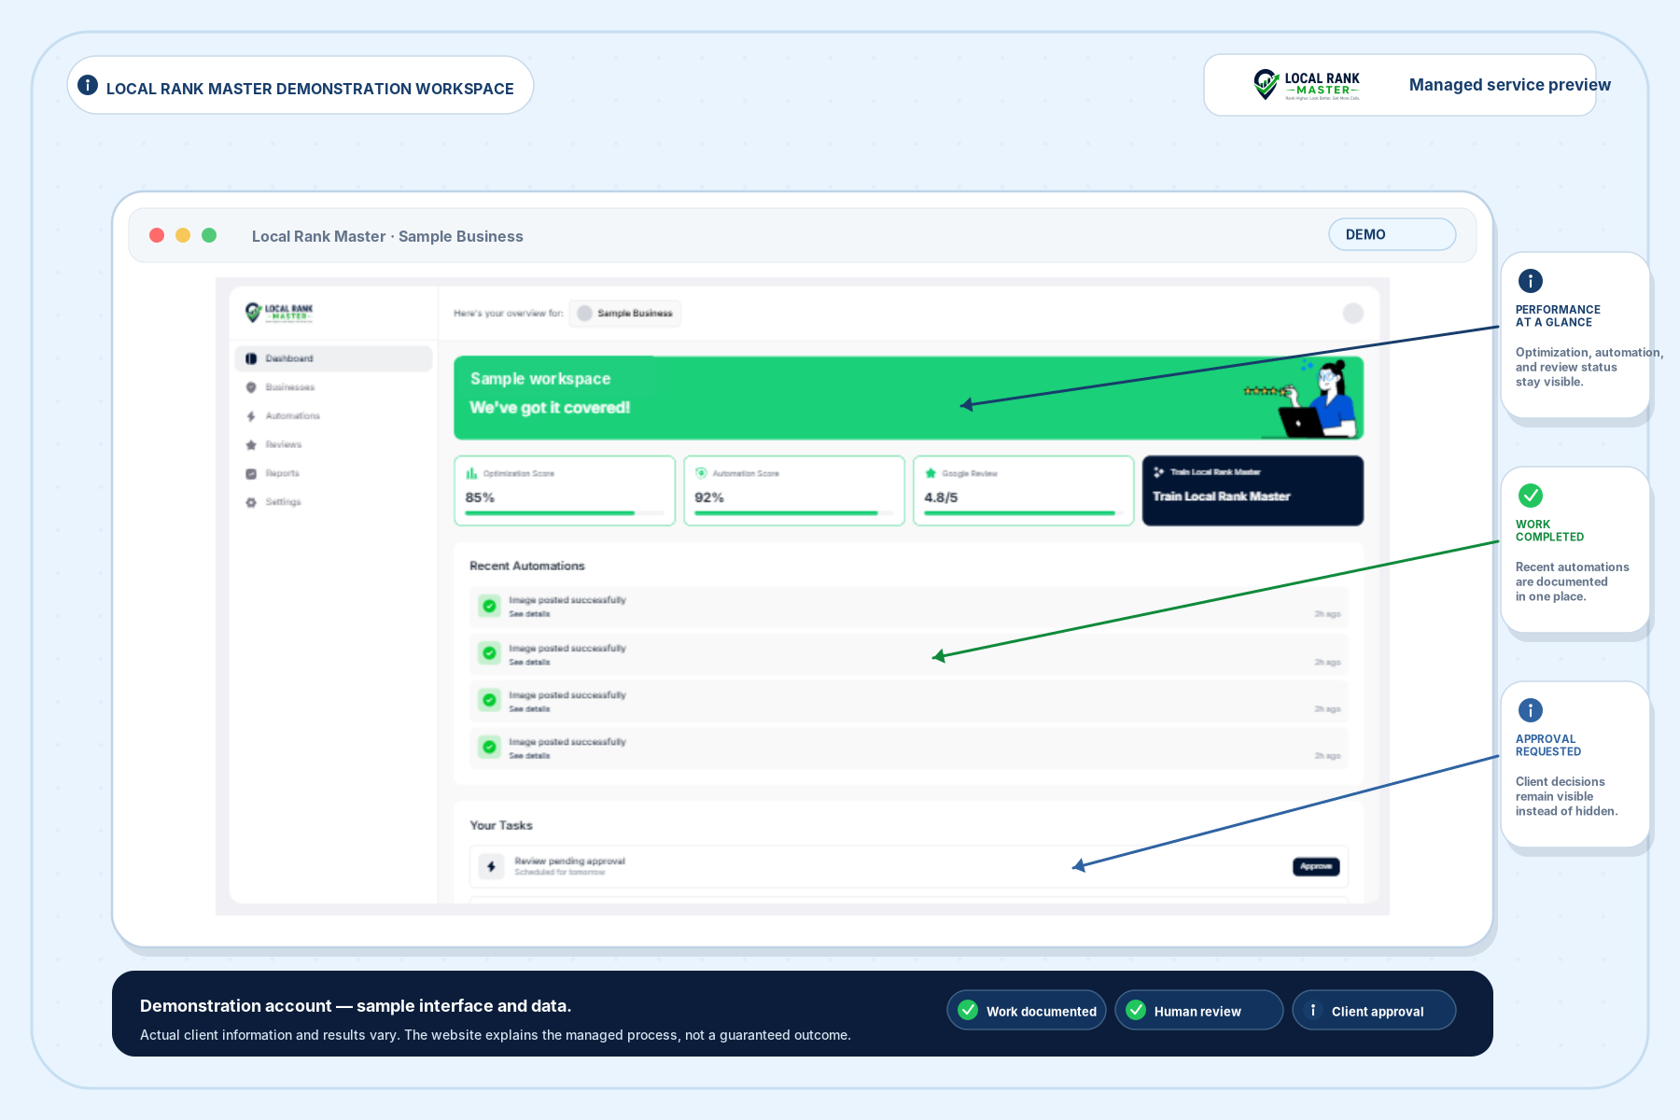Click the "4.8/5" Google Review value
Screen dimensions: 1680x1120
(x=941, y=497)
